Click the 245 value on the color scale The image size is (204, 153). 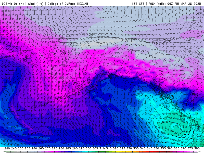click(14, 148)
